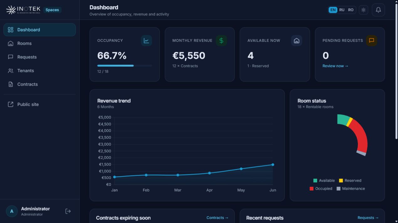398x223 pixels.
Task: Click the yellow Reserved donut segment
Action: point(349,122)
